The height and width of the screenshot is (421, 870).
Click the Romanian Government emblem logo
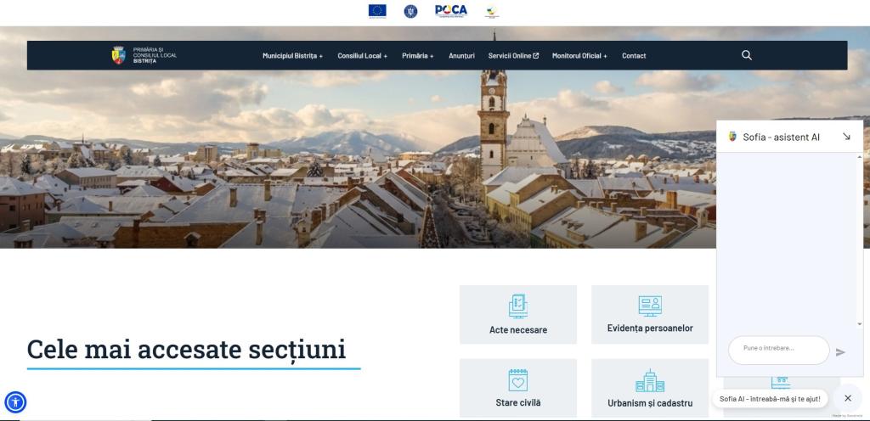tap(410, 11)
